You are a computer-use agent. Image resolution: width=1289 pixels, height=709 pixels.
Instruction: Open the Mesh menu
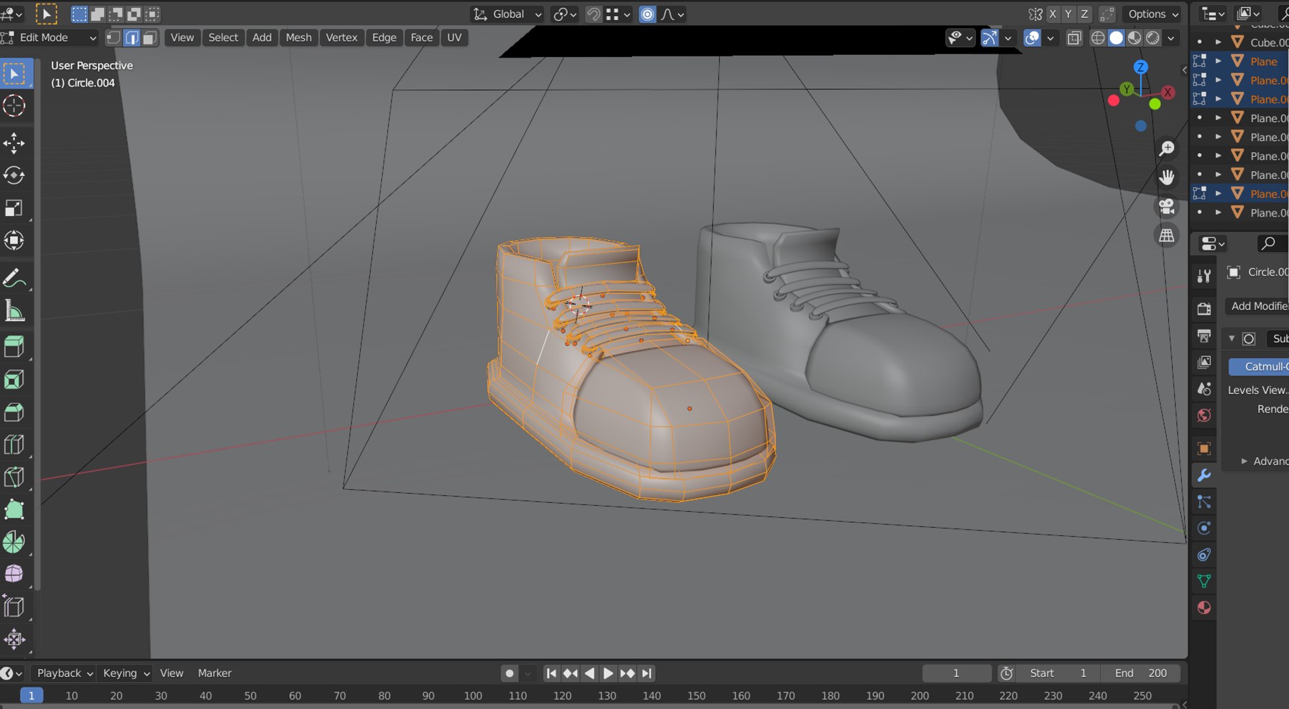click(299, 38)
